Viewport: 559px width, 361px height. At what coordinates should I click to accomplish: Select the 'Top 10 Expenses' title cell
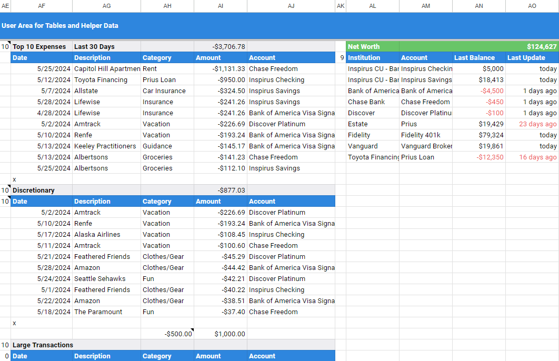point(42,47)
